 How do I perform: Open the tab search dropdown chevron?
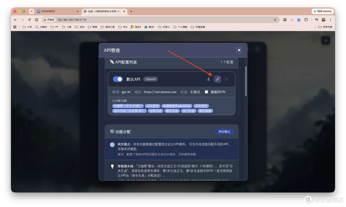[31, 11]
